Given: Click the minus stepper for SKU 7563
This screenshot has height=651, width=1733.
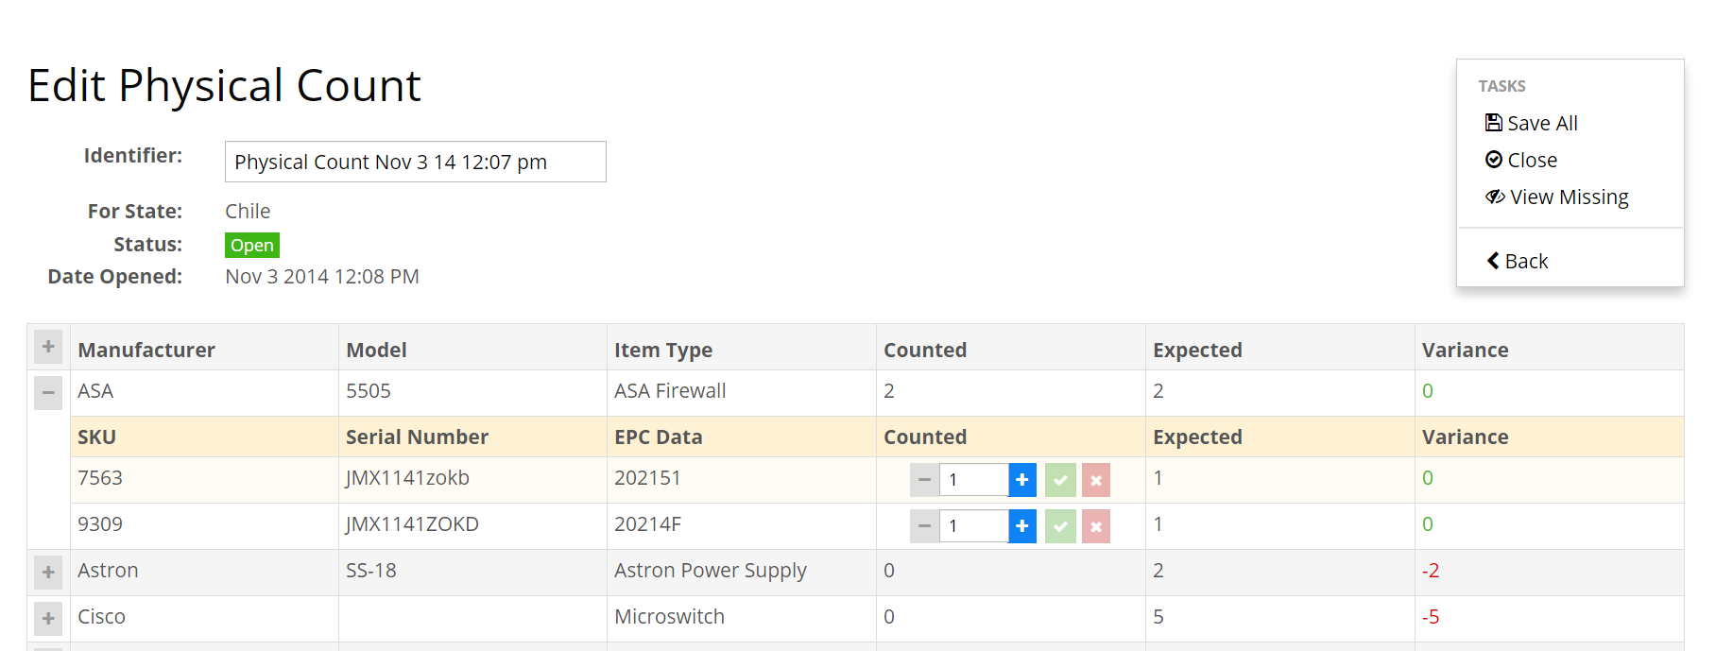Looking at the screenshot, I should point(924,480).
